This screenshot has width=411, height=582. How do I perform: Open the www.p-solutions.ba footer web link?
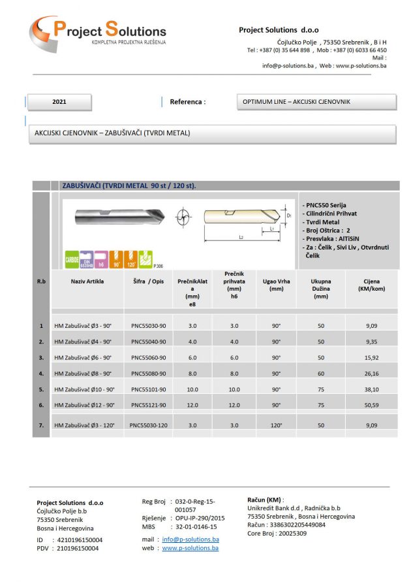pos(190,549)
